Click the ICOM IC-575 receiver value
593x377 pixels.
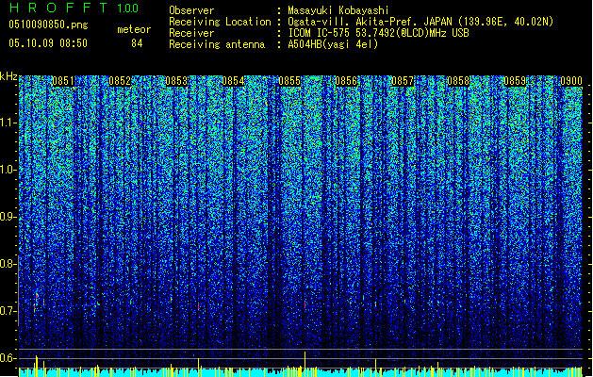coord(379,33)
